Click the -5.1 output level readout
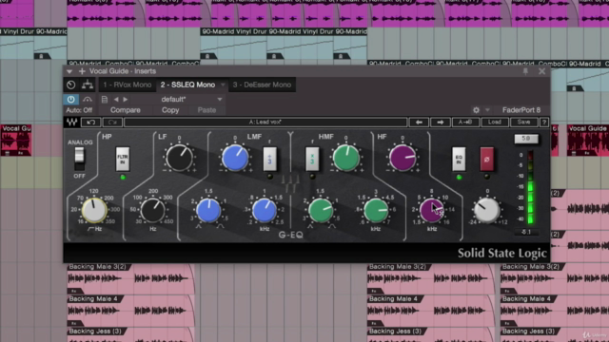The image size is (609, 342). 526,232
